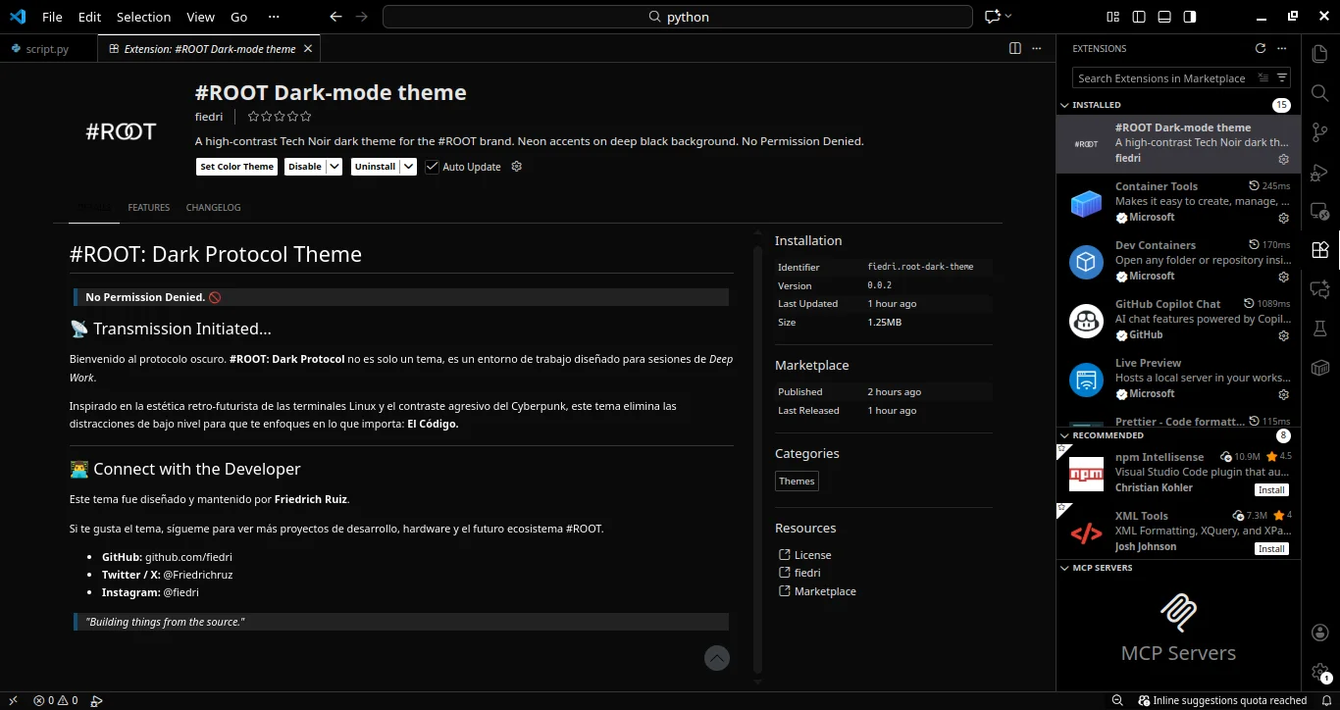Open the dropdown arrow beside Disable
1340x710 pixels.
(335, 167)
